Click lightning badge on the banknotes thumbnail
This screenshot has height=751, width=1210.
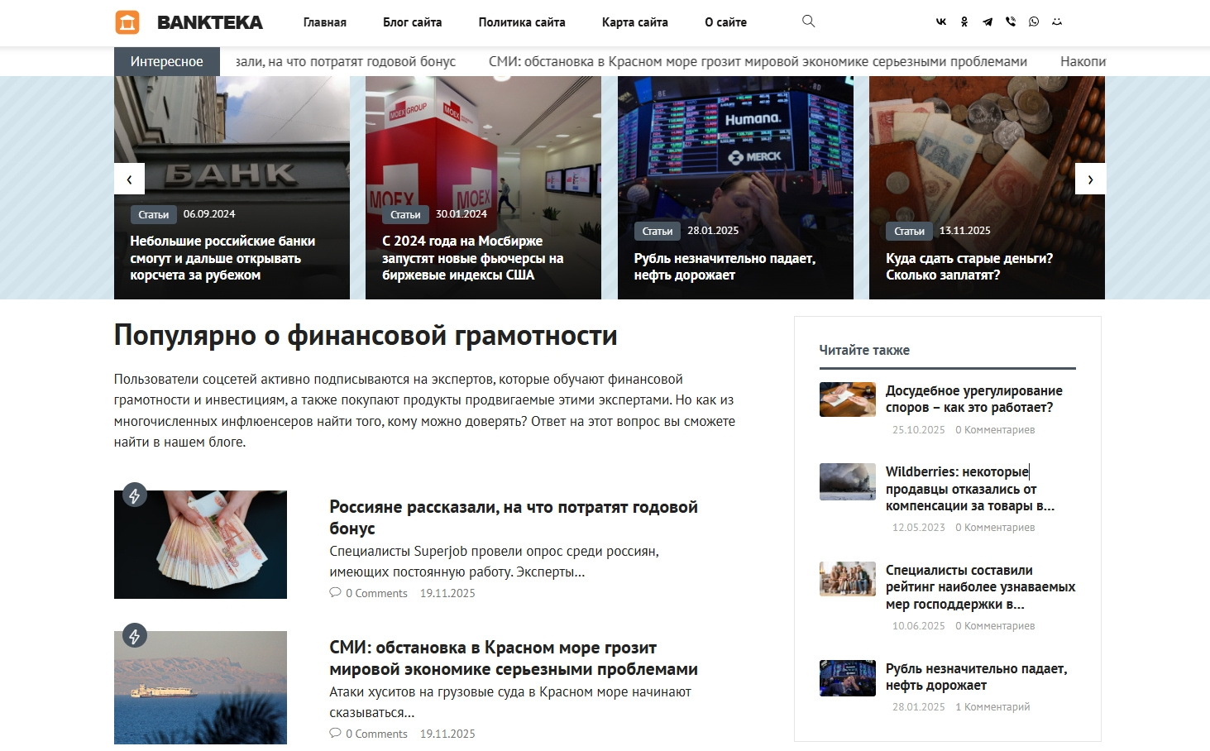[x=135, y=495]
